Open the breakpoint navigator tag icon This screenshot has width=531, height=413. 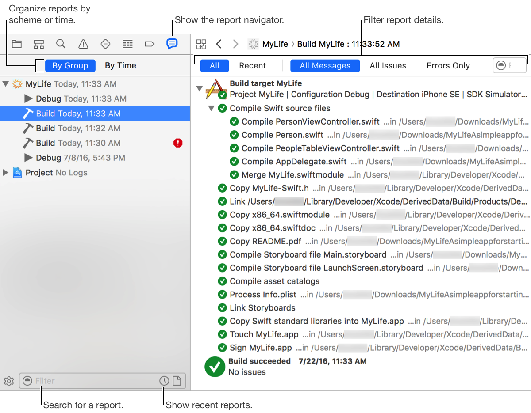(x=150, y=44)
